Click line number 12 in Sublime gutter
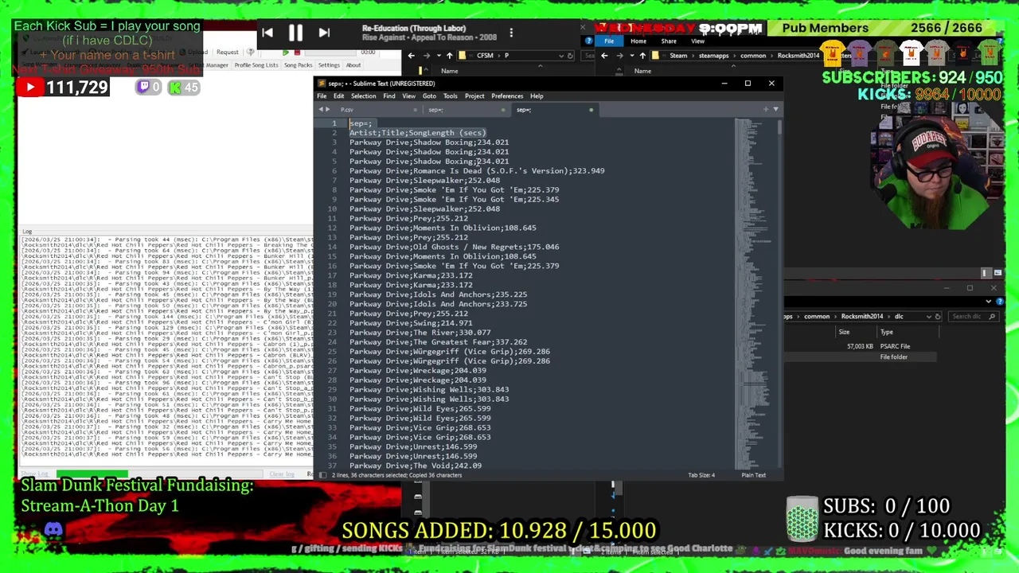Screen dimensions: 1019x573 click(331, 228)
